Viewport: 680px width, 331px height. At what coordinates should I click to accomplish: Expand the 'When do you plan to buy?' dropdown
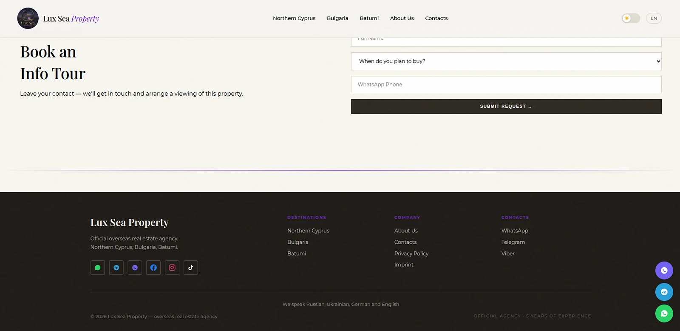tap(506, 61)
